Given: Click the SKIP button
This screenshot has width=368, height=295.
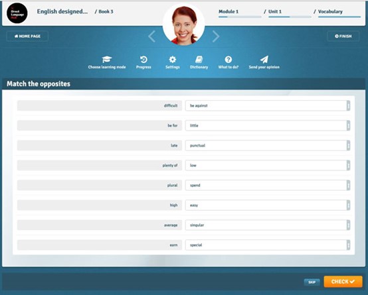Looking at the screenshot, I should (312, 282).
